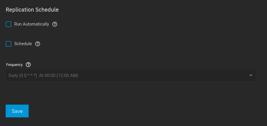Select the 'Daily (0 0 * * *)' value text
This screenshot has width=267, height=126.
click(x=23, y=75)
